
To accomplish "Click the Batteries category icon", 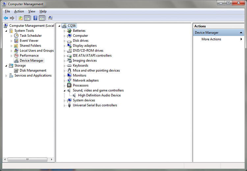I will pyautogui.click(x=69, y=31).
